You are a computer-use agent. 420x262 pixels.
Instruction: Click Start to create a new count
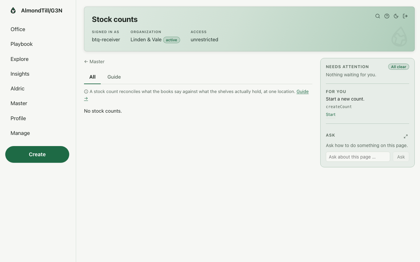(330, 115)
